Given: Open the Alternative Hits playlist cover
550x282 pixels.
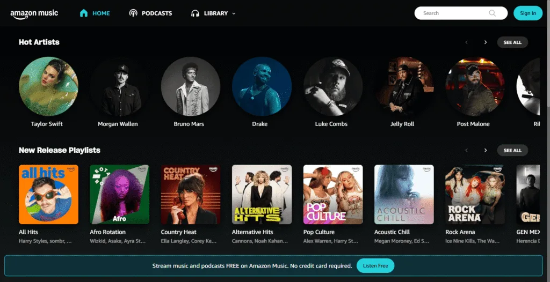Looking at the screenshot, I should point(262,195).
